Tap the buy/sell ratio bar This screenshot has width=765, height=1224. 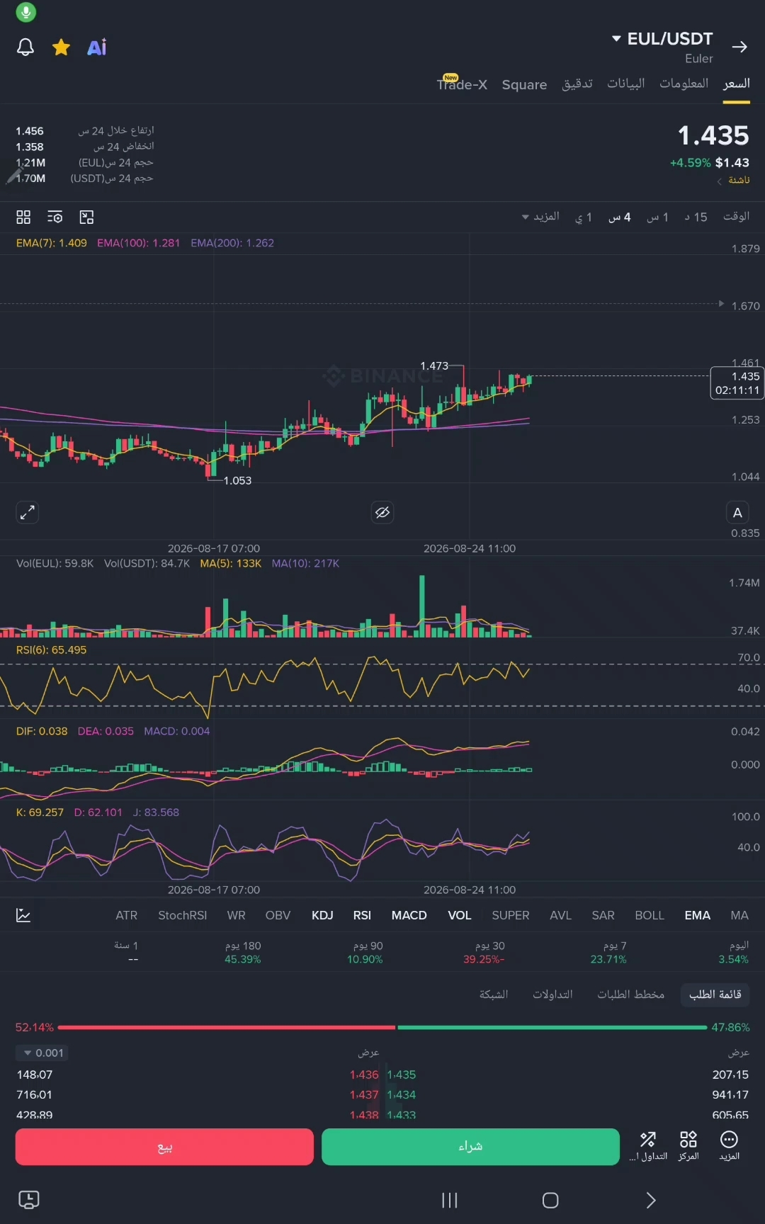[x=382, y=1027]
